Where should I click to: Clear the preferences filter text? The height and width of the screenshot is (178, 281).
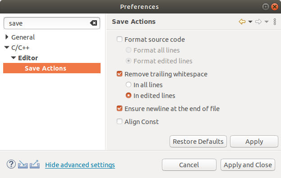click(x=93, y=23)
